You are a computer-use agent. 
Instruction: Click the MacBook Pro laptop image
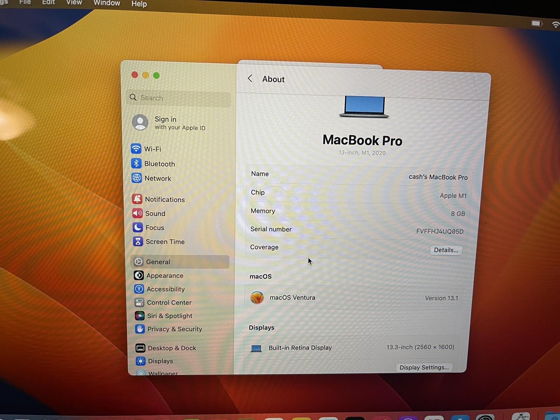coord(364,107)
